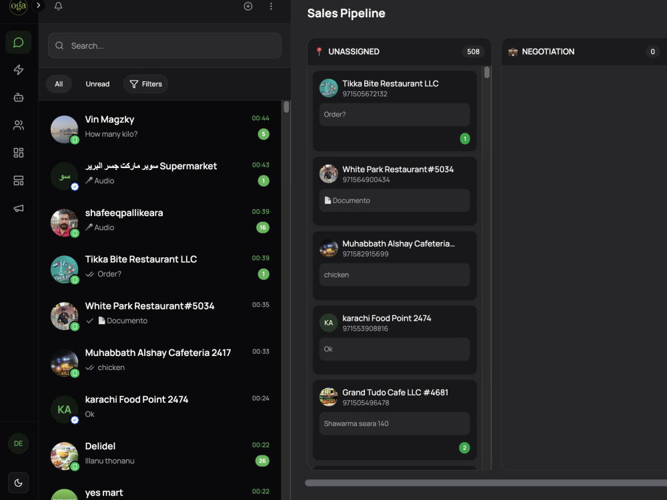
Task: Click the 16 unread badge on shafeeqpallikeara
Action: pos(262,228)
